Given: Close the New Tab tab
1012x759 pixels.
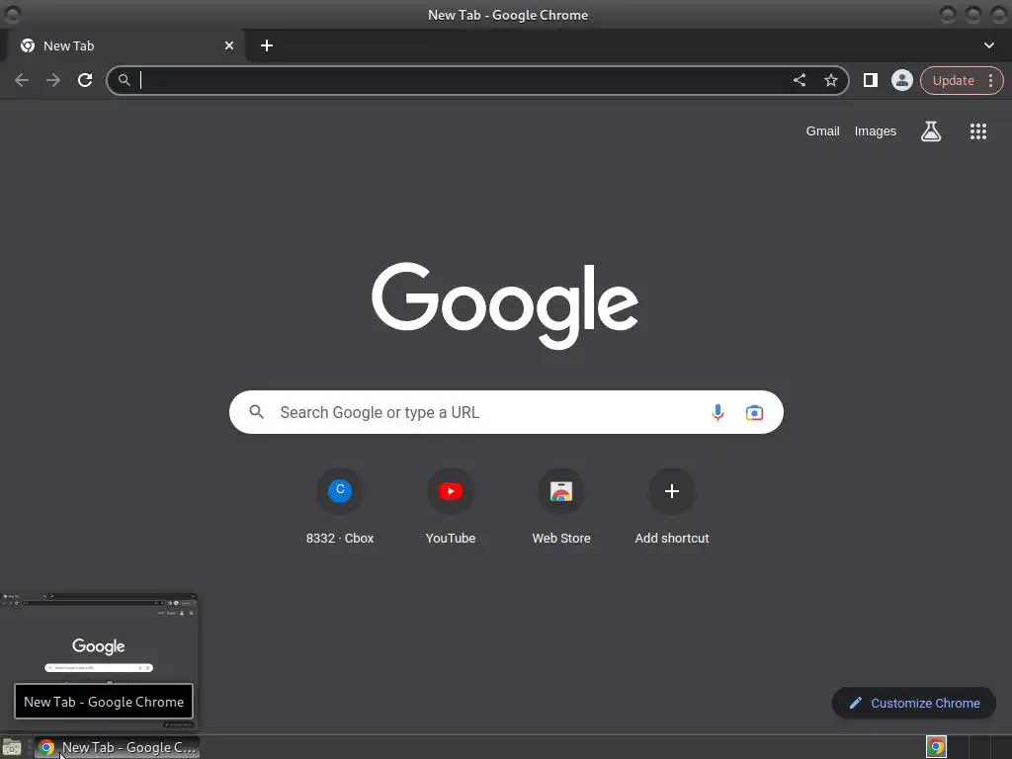Looking at the screenshot, I should (228, 45).
